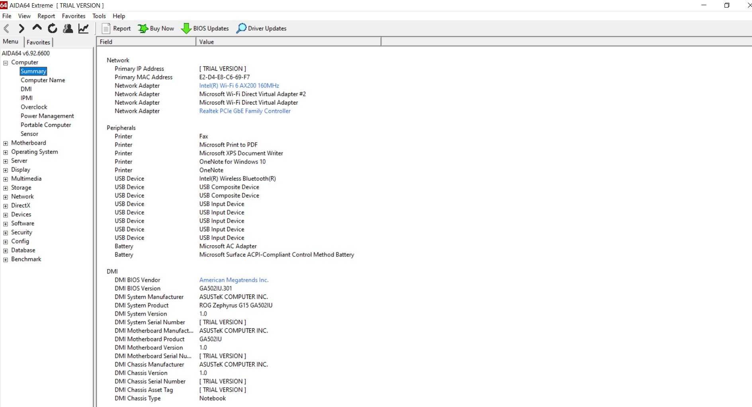
Task: Expand the Motherboard tree node
Action: point(6,143)
